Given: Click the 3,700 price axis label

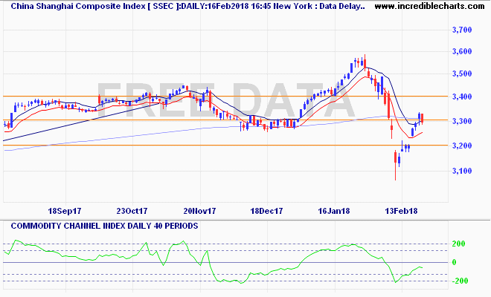Looking at the screenshot, I should [x=463, y=30].
